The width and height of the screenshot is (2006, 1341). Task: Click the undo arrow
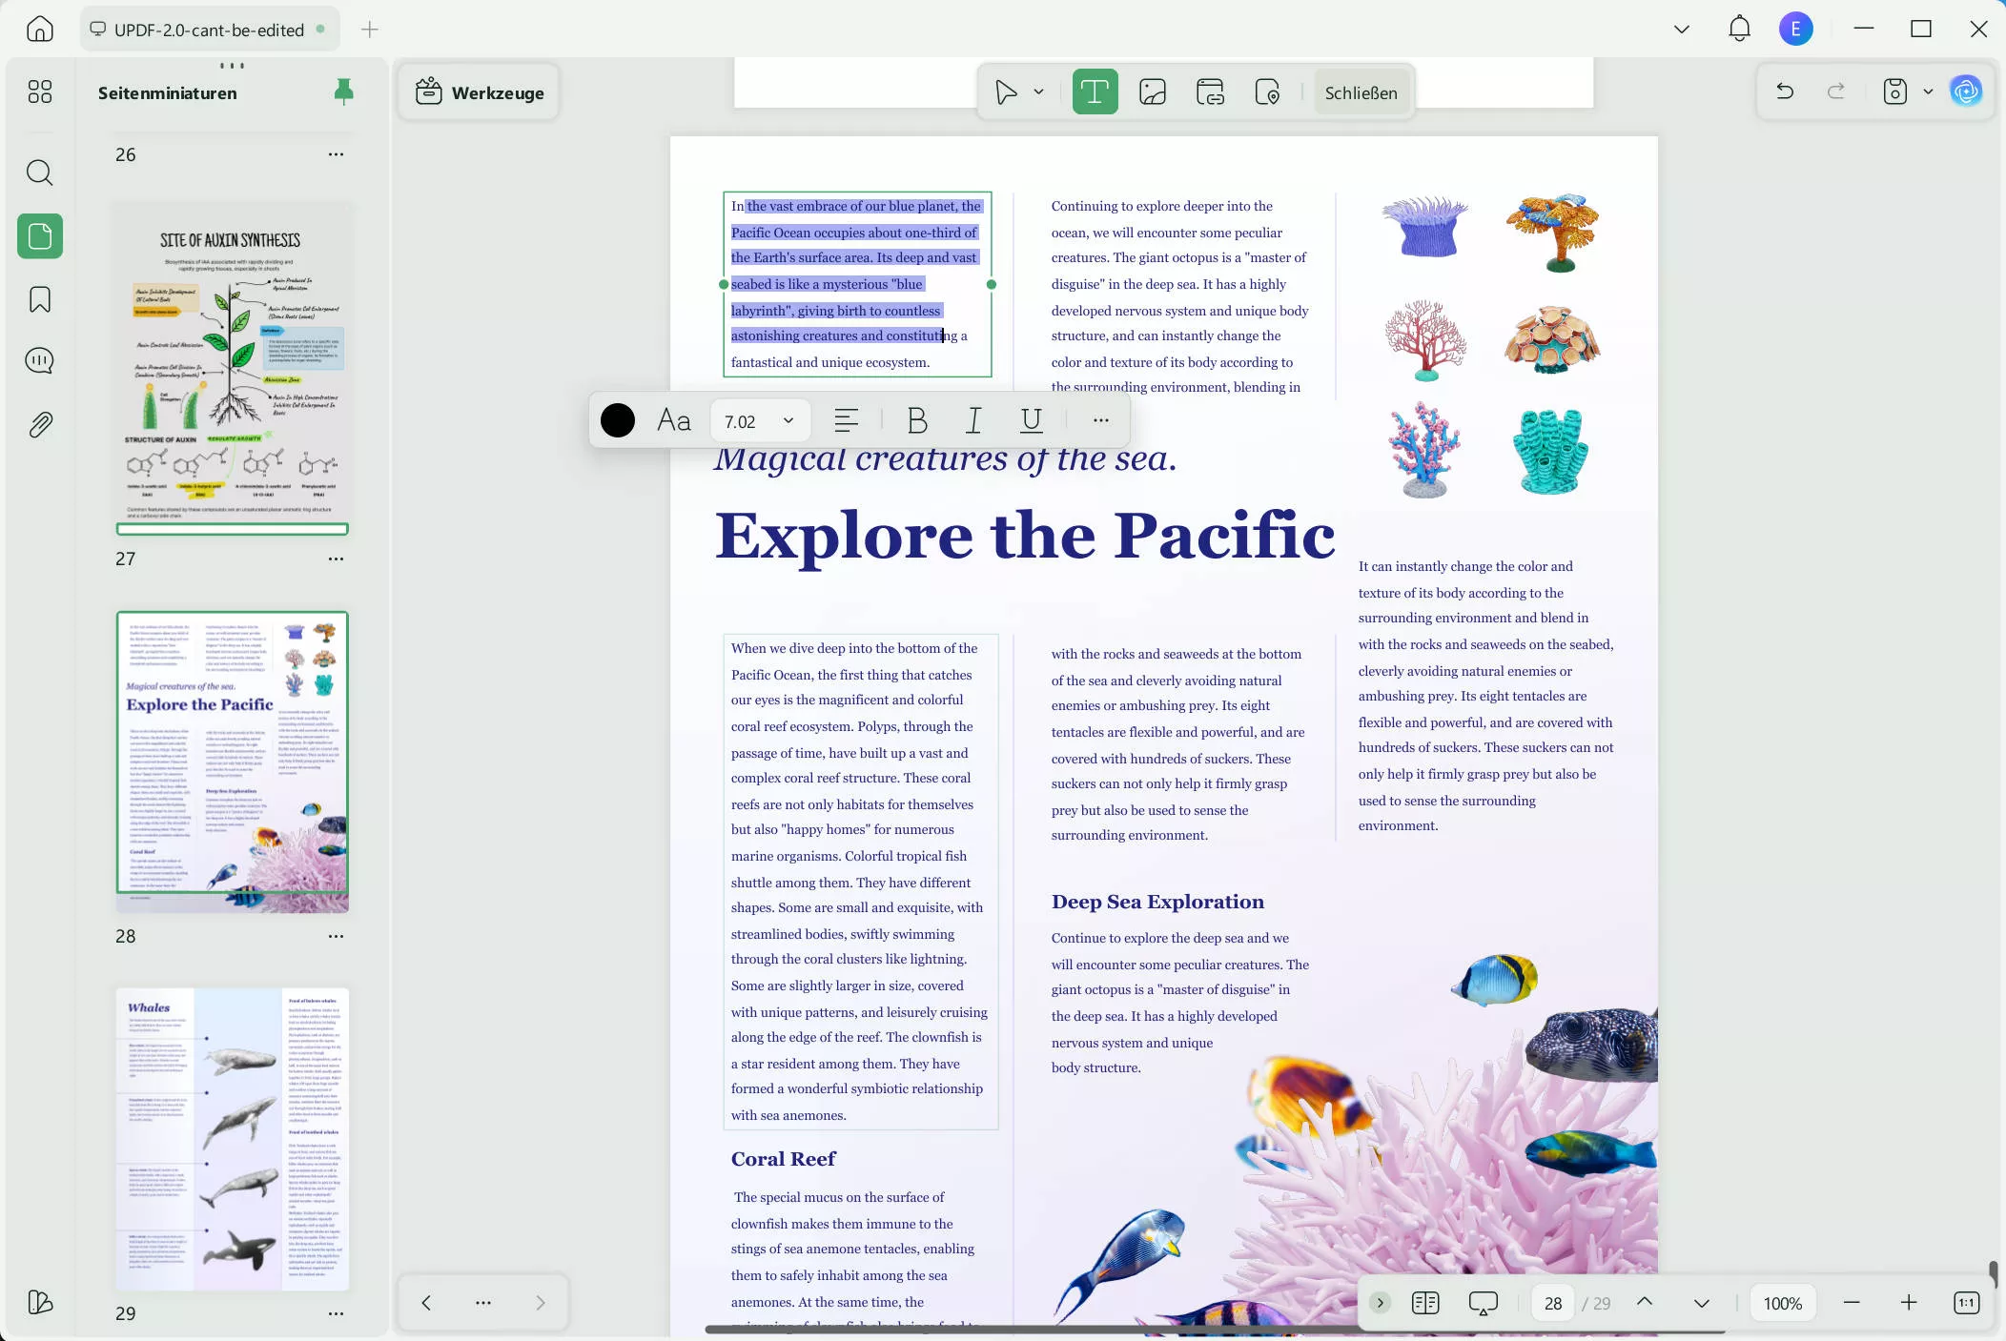pos(1785,91)
